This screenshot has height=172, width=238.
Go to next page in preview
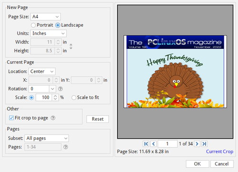[x=197, y=144]
